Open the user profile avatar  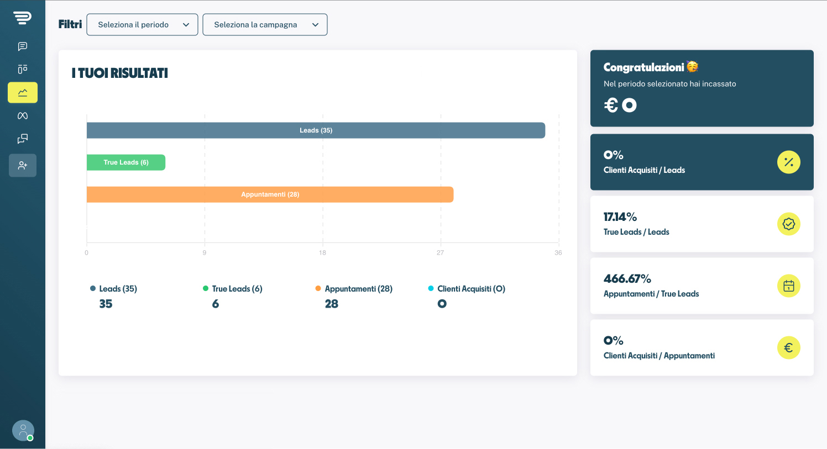pos(23,431)
